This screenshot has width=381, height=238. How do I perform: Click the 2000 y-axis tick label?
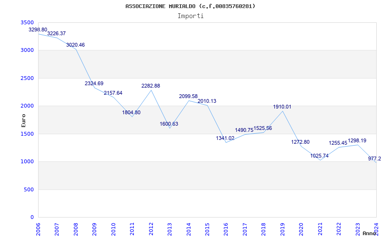27,106
